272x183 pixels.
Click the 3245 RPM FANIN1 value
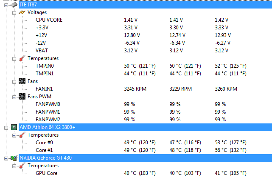pos(135,89)
